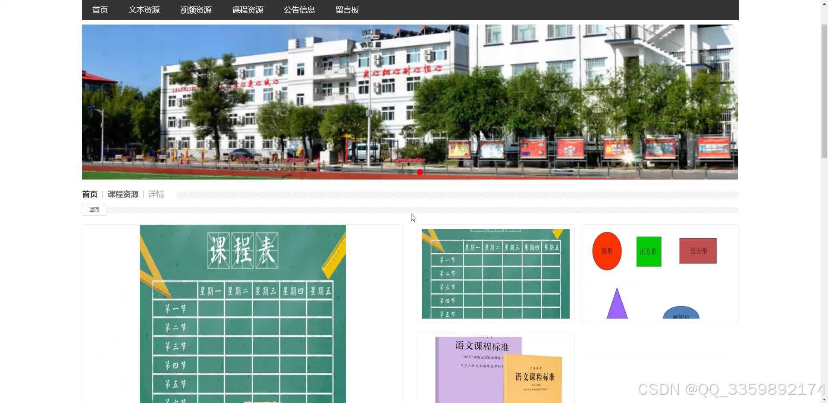Open the 视频资源 navigation menu item

pos(195,9)
